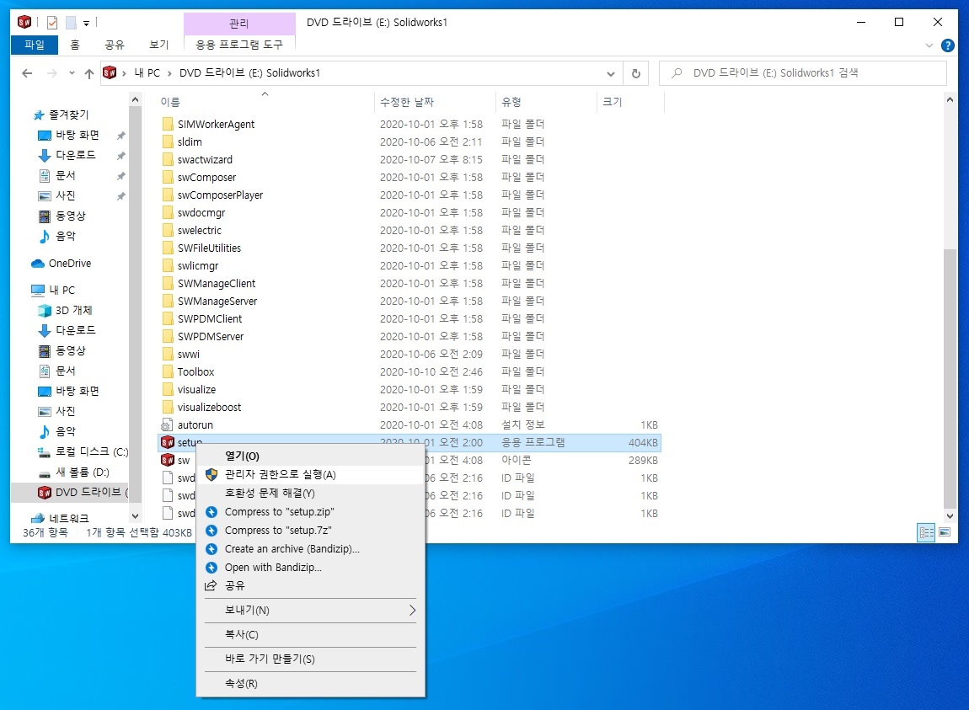
Task: Open pinned 바탕 화면 under 즐겨찾기
Action: point(77,135)
